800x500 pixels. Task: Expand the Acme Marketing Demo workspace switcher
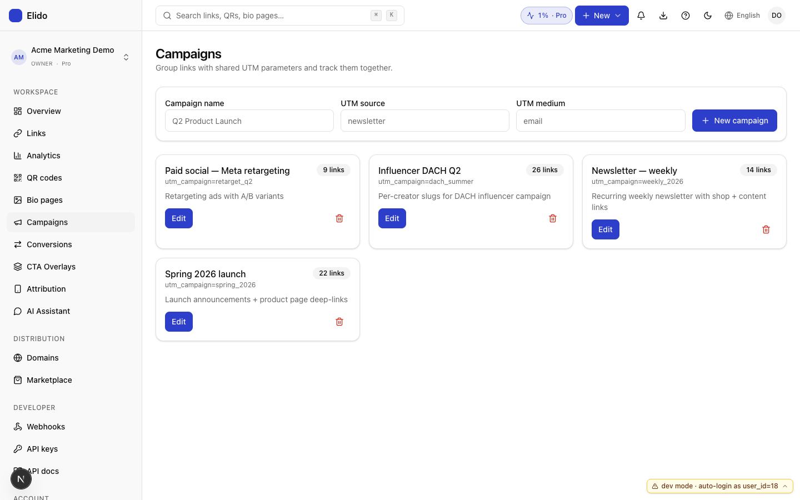click(71, 56)
